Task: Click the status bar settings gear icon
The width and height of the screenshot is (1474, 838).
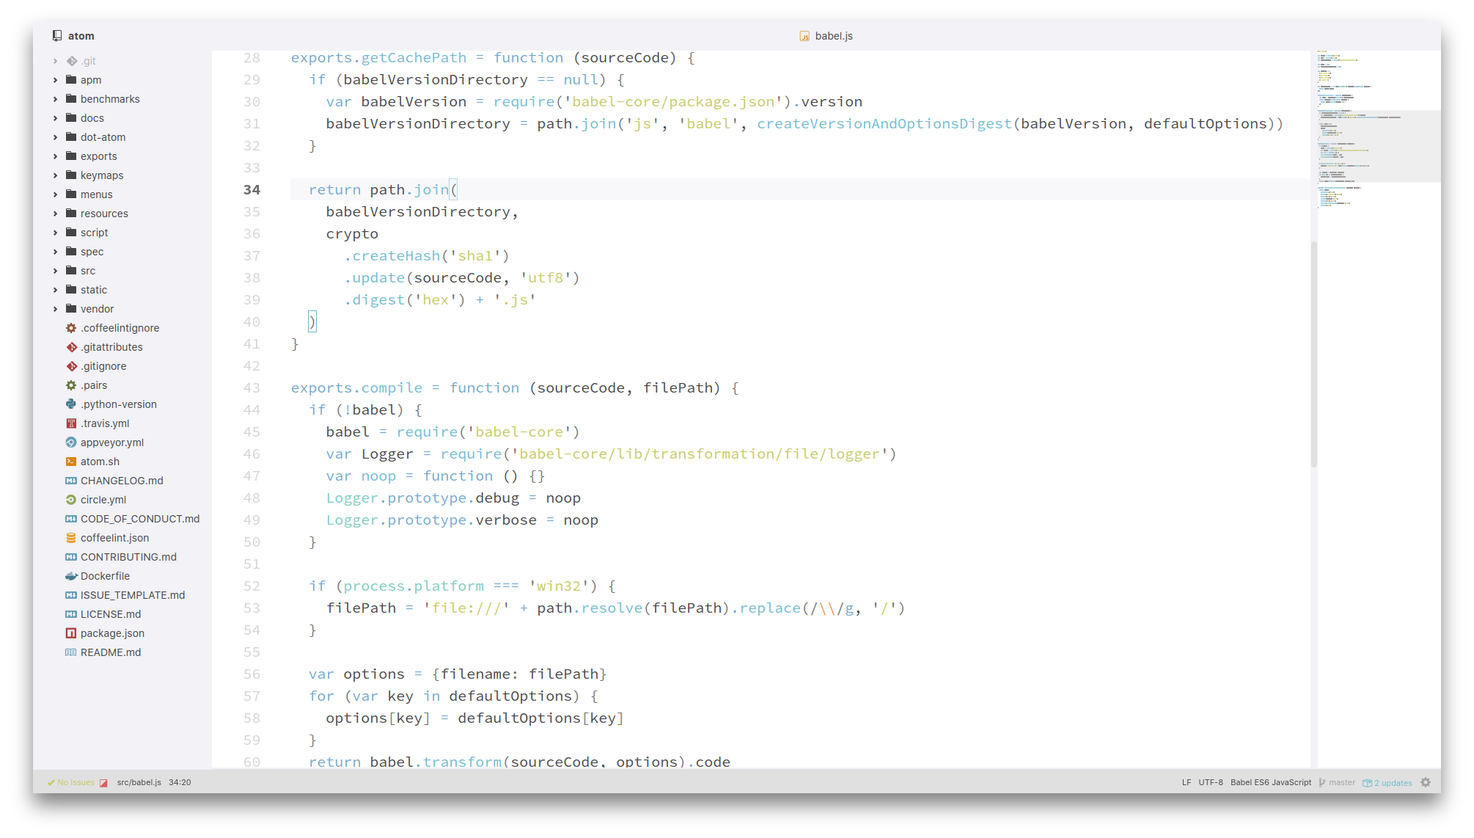Action: point(1426,782)
